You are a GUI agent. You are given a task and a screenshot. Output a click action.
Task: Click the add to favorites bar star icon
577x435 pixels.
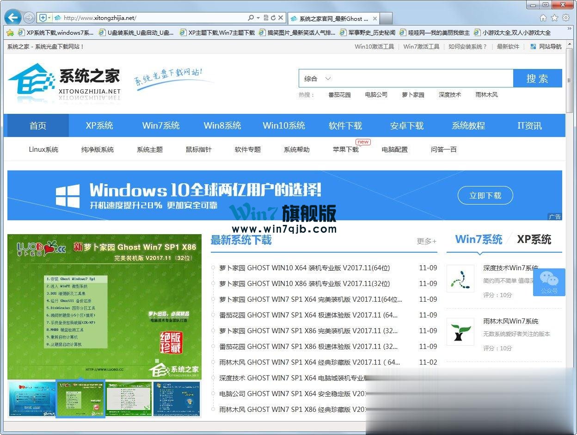click(x=10, y=33)
